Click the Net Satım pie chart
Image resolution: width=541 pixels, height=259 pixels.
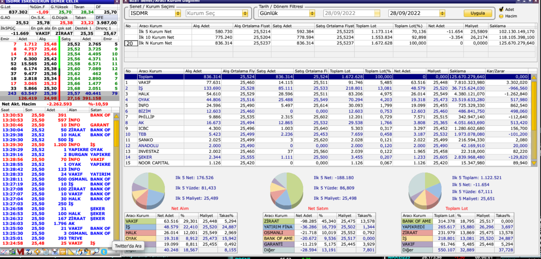coord(287,191)
